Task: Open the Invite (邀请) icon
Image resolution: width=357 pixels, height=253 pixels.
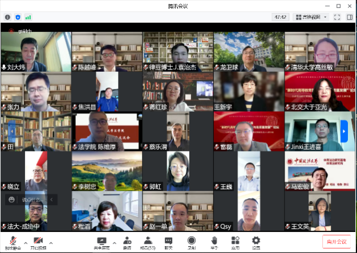Action: (x=127, y=242)
